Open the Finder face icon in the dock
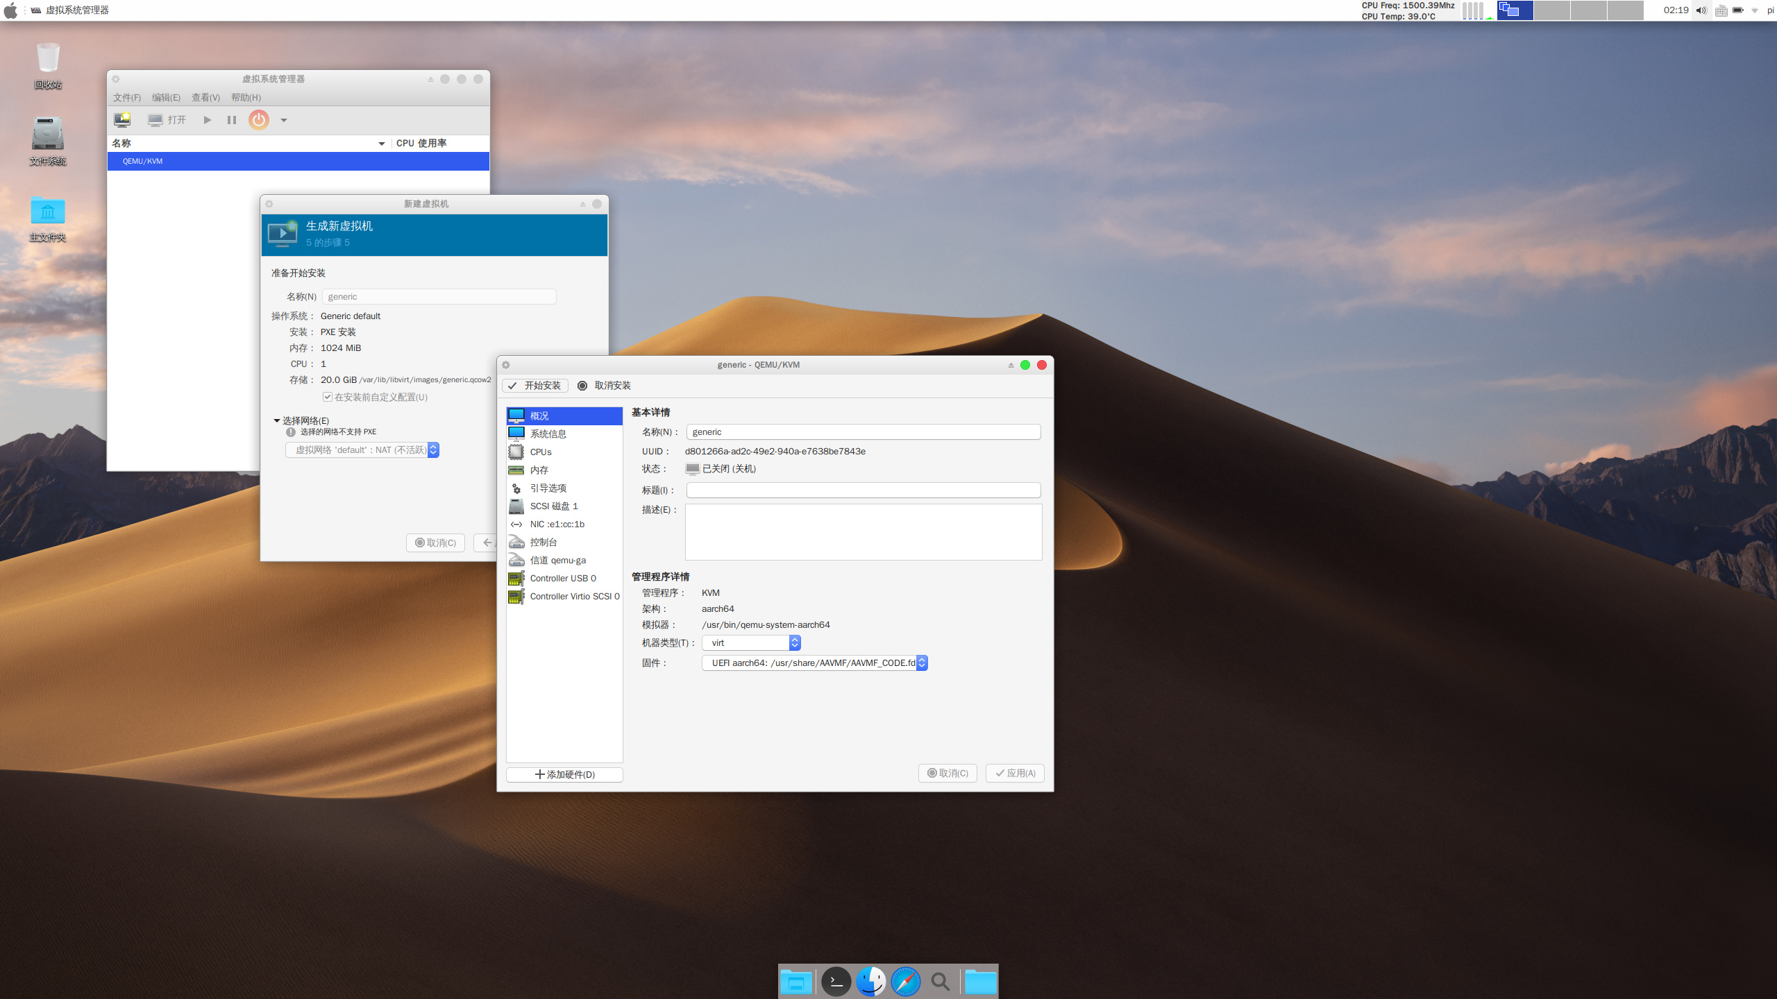 (871, 982)
